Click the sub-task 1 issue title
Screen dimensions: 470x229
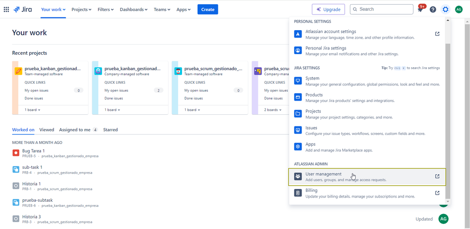[32, 167]
